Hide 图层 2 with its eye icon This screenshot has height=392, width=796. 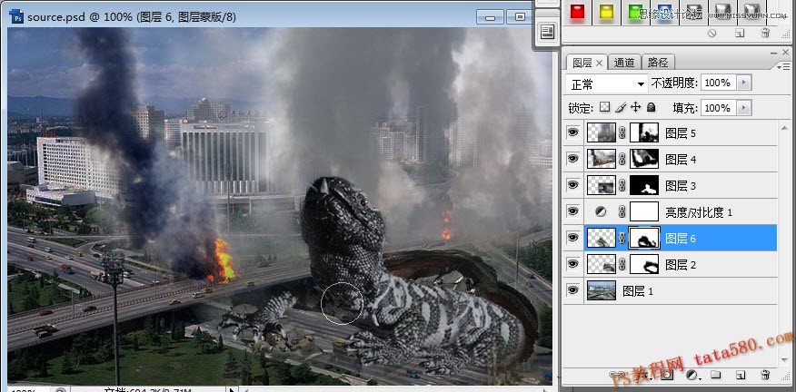coord(573,264)
